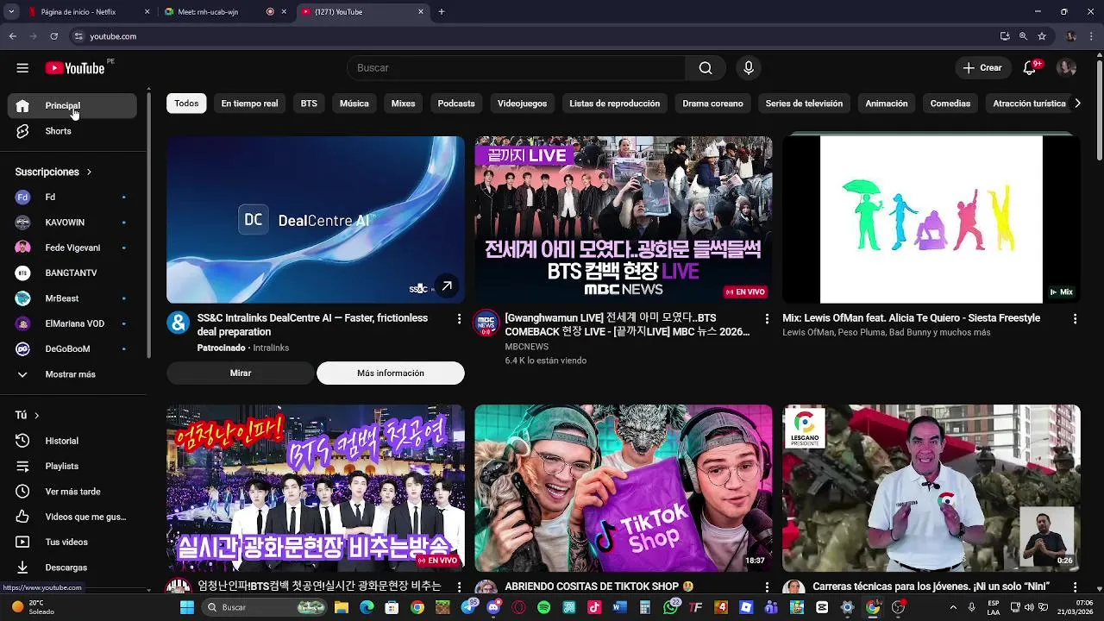The width and height of the screenshot is (1104, 621).
Task: Open the Fede Vigevani subscription
Action: 72,248
